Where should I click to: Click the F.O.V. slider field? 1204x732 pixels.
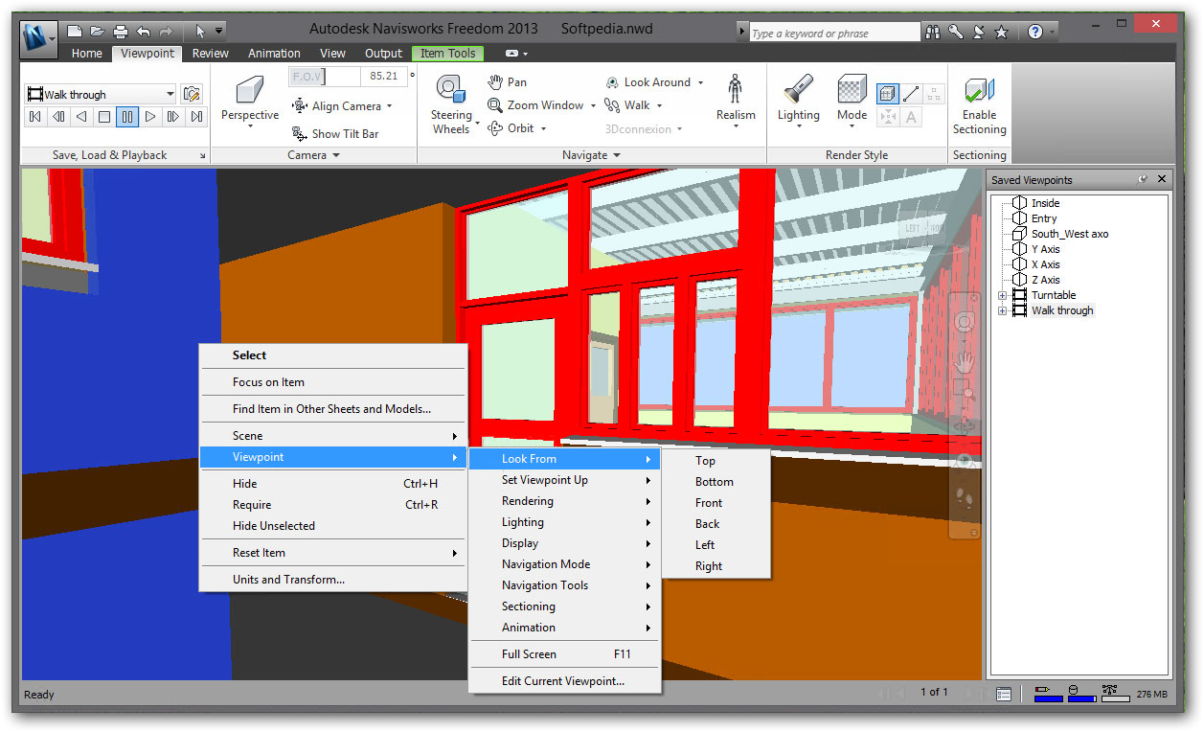click(x=324, y=76)
